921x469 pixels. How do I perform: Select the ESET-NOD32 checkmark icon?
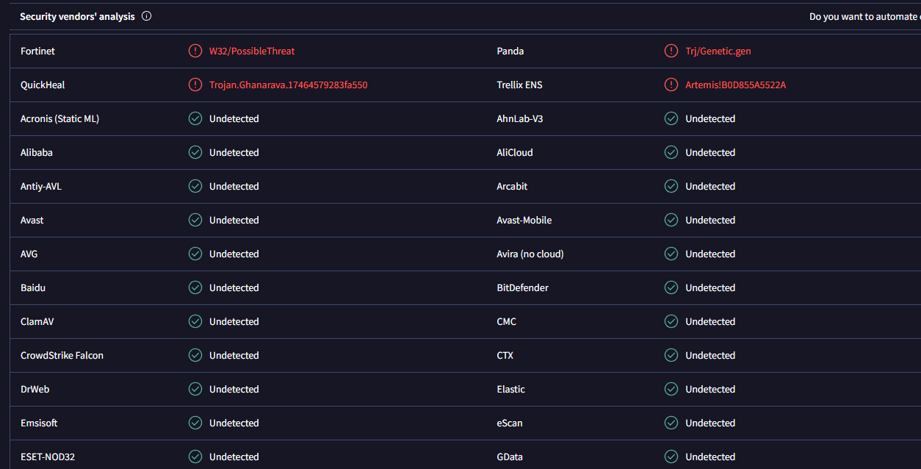(x=195, y=457)
